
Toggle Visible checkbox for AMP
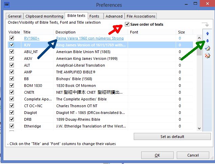click(x=12, y=72)
